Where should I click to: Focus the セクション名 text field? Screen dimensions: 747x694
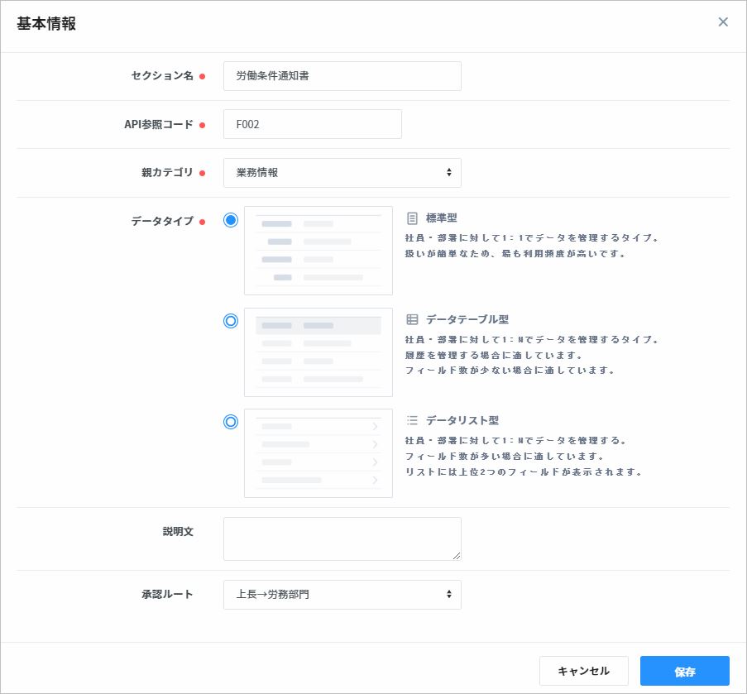342,76
